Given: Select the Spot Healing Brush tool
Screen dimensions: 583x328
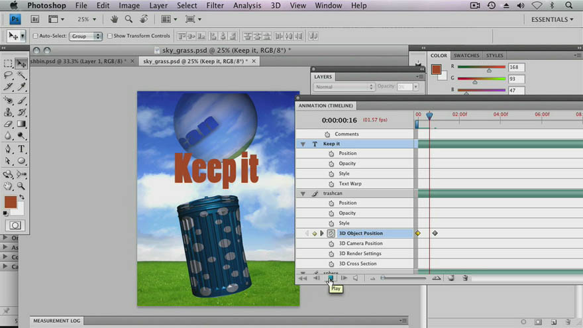Looking at the screenshot, I should click(x=8, y=100).
